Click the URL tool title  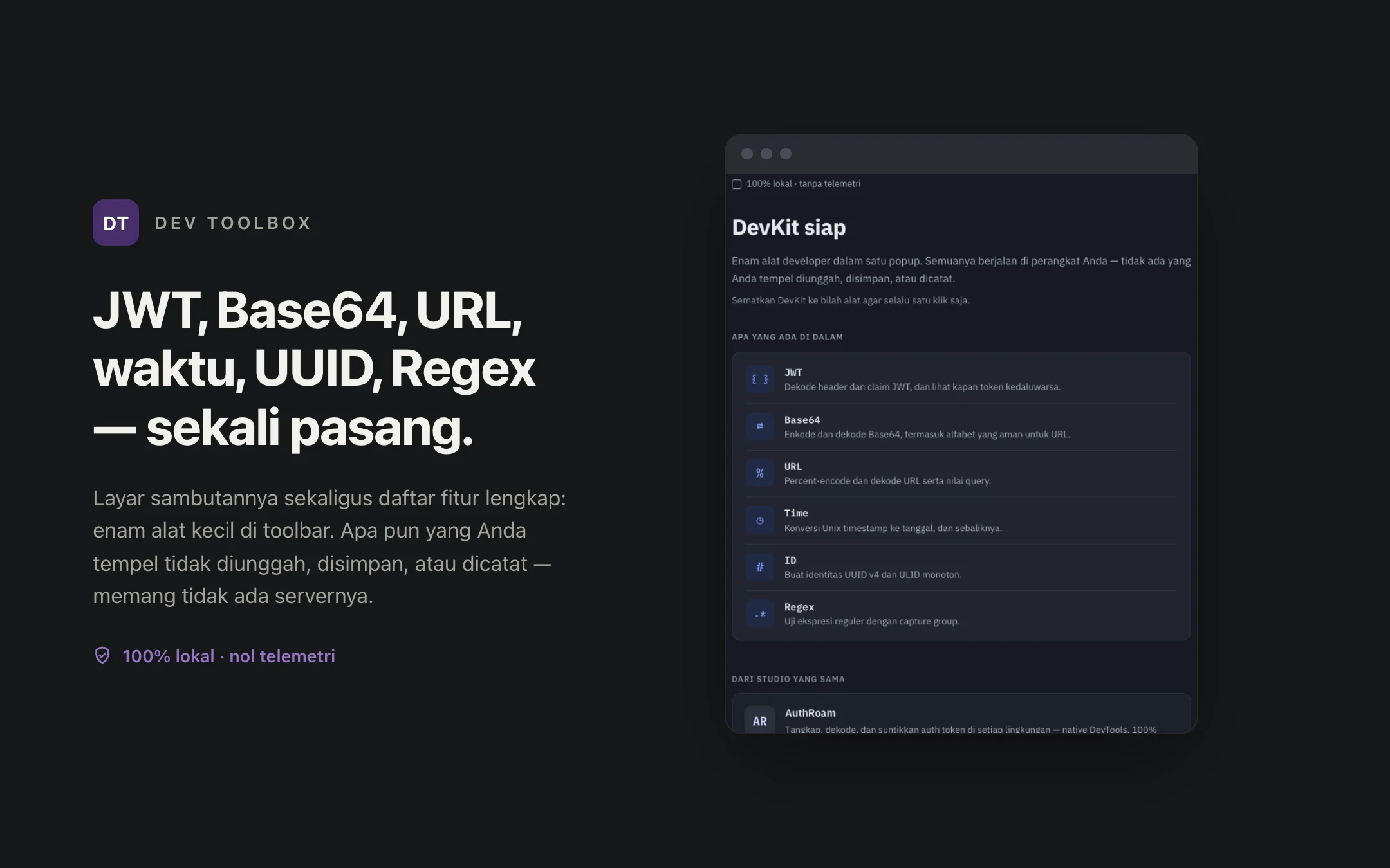point(793,467)
